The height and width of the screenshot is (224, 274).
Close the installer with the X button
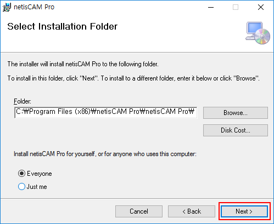(x=261, y=7)
